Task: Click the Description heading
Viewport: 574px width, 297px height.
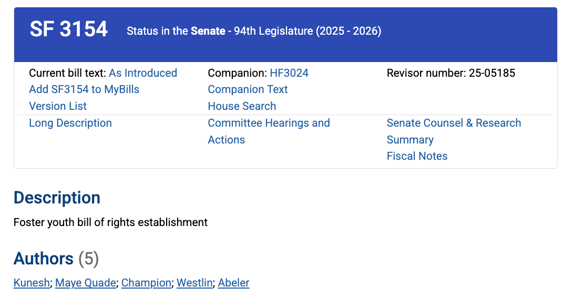Action: [57, 198]
